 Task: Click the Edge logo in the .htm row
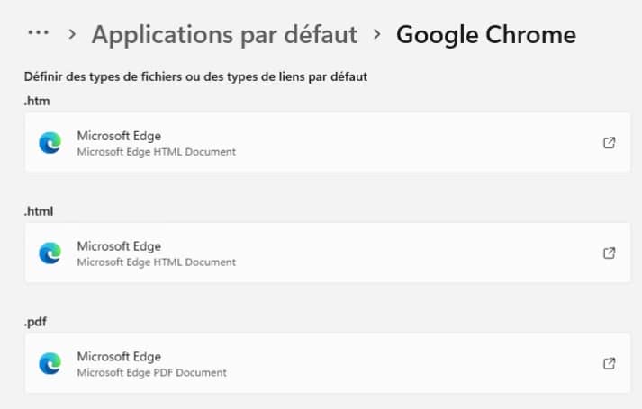[x=50, y=143]
